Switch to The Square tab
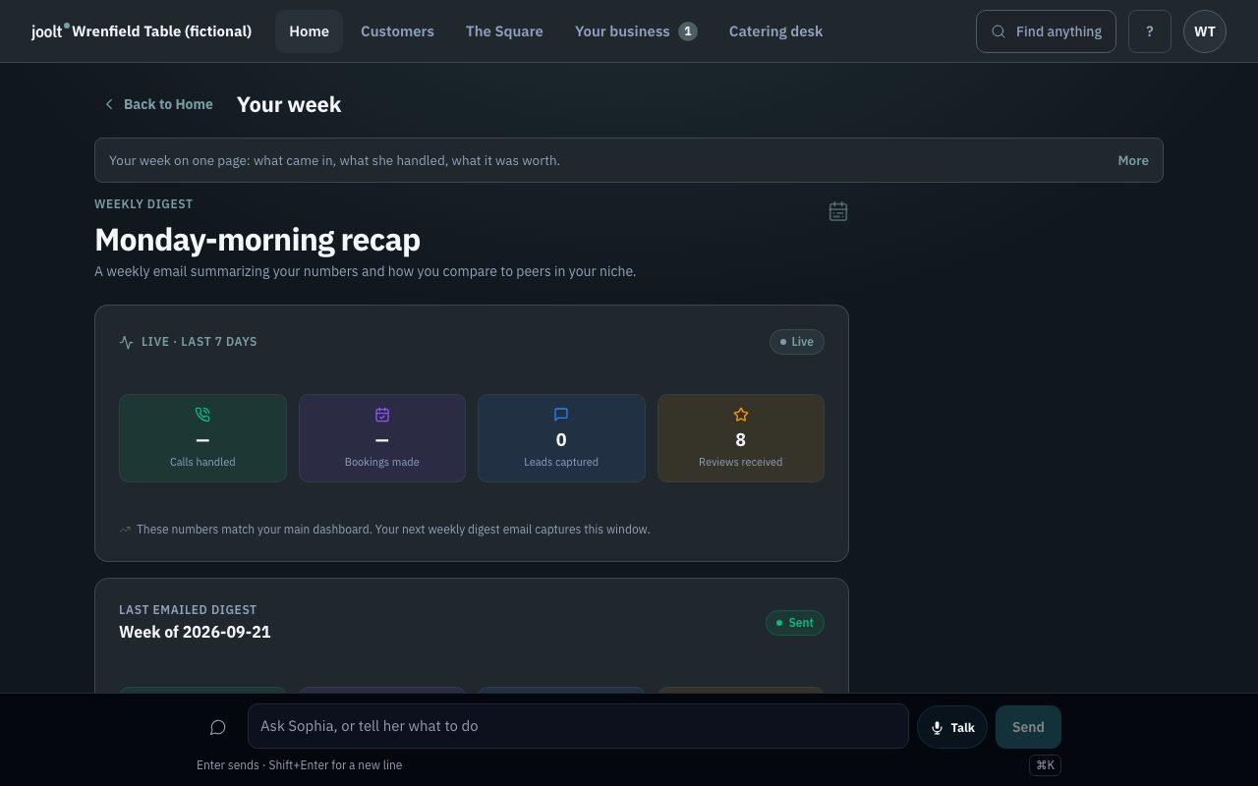1258x786 pixels. coord(504,31)
